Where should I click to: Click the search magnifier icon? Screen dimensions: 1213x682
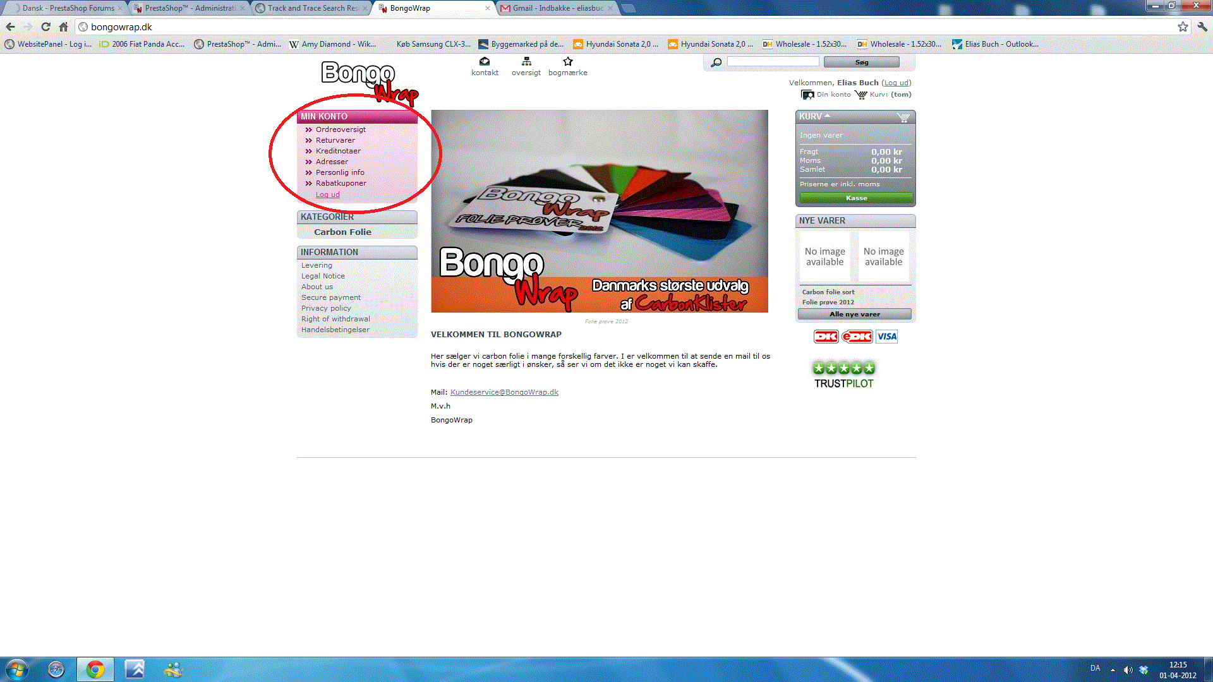716,63
